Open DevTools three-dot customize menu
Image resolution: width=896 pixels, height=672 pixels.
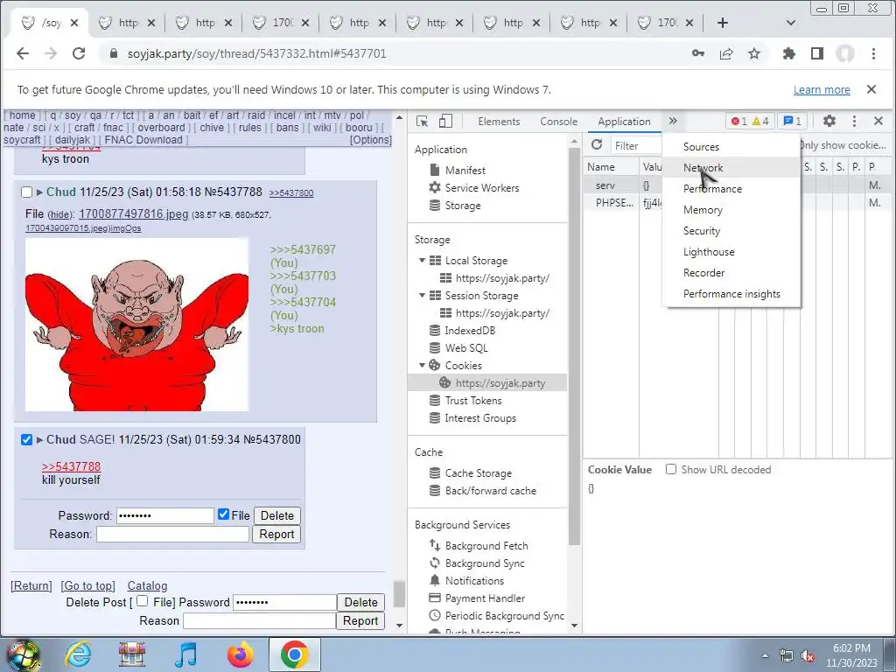point(854,121)
